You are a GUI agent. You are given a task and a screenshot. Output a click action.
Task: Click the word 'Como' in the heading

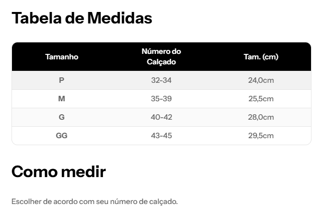point(34,172)
